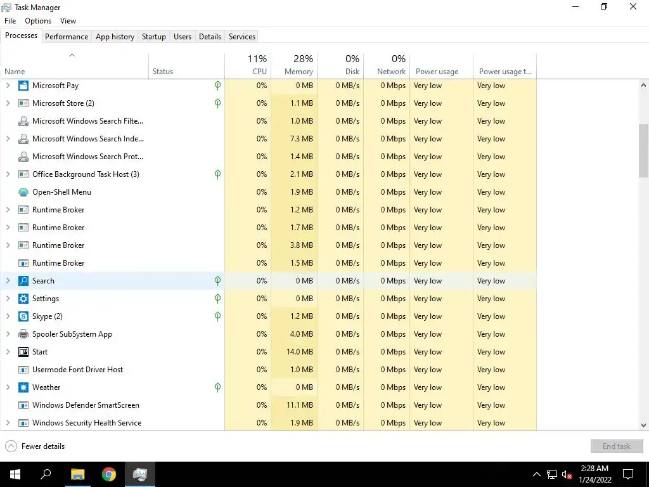Screen dimensions: 649x487
Task: Click the Microsoft Store process icon
Action: coord(23,103)
